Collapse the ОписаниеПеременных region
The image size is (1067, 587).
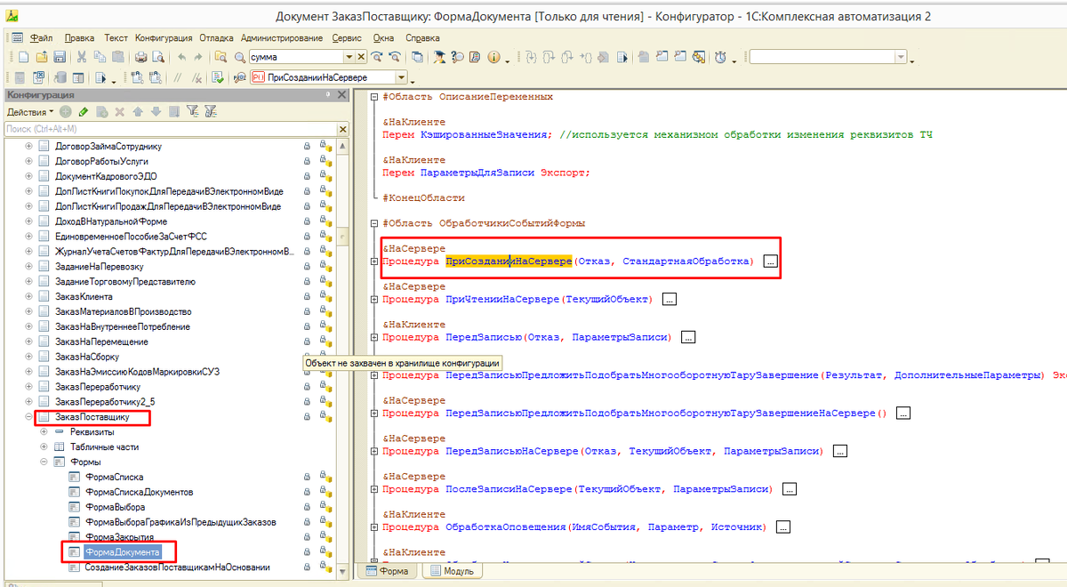(x=374, y=97)
